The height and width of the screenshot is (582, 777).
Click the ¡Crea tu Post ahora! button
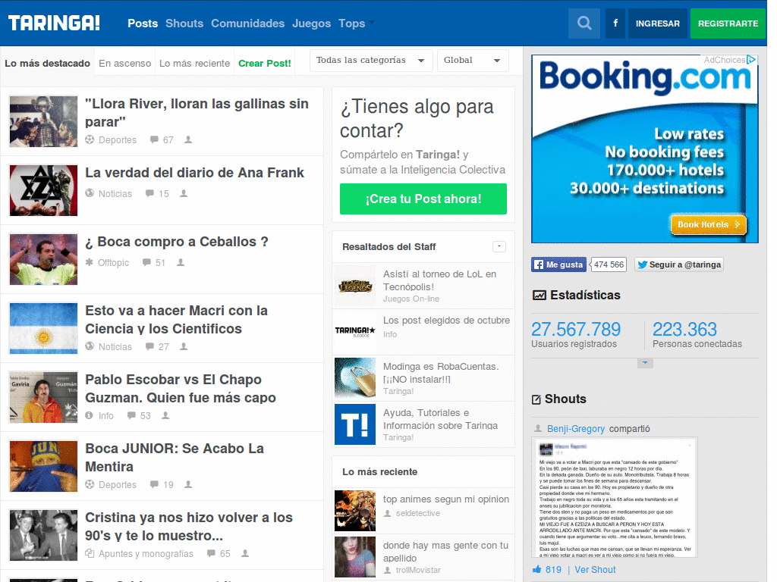tap(423, 199)
